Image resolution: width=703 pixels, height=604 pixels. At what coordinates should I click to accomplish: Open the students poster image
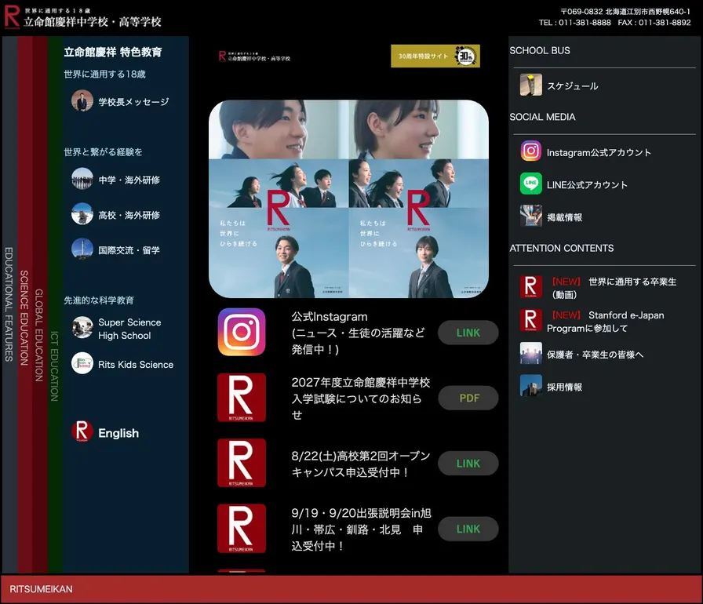348,198
